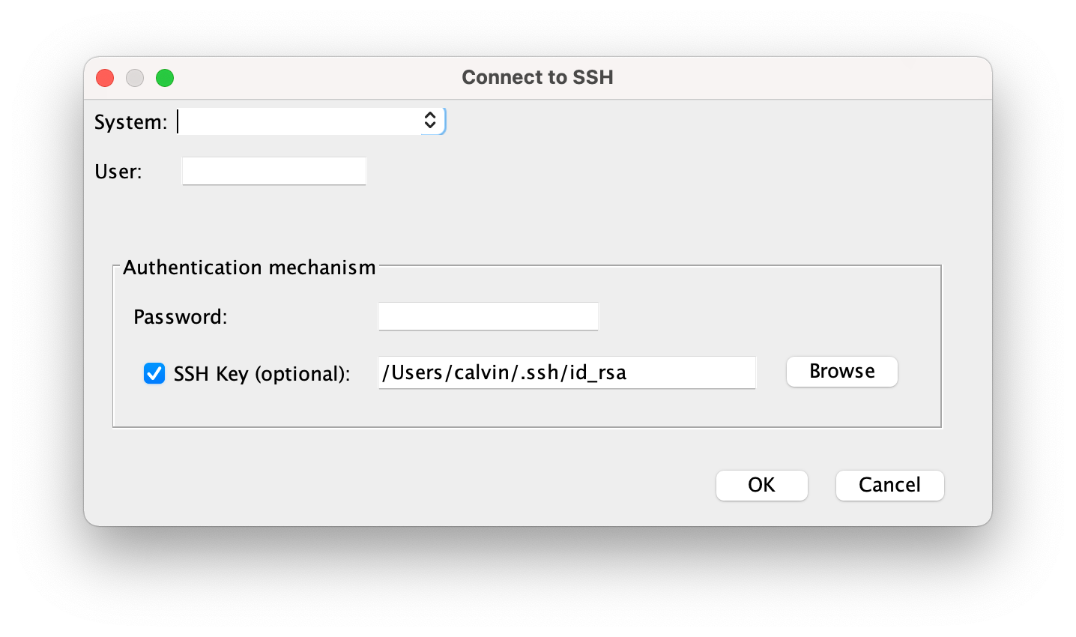This screenshot has width=1076, height=637.
Task: Click the SSH key path text field
Action: click(x=566, y=372)
